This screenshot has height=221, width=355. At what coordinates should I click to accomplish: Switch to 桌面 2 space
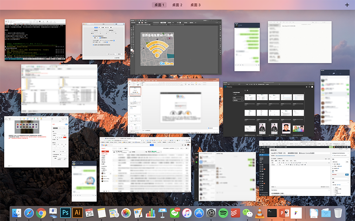pyautogui.click(x=177, y=5)
